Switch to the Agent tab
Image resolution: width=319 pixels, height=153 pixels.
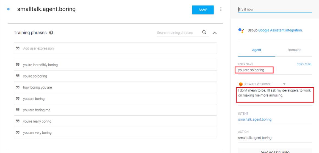coord(256,50)
